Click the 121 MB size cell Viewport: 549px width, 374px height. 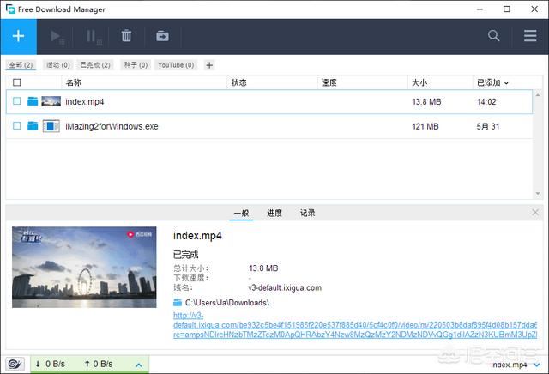[x=425, y=126]
